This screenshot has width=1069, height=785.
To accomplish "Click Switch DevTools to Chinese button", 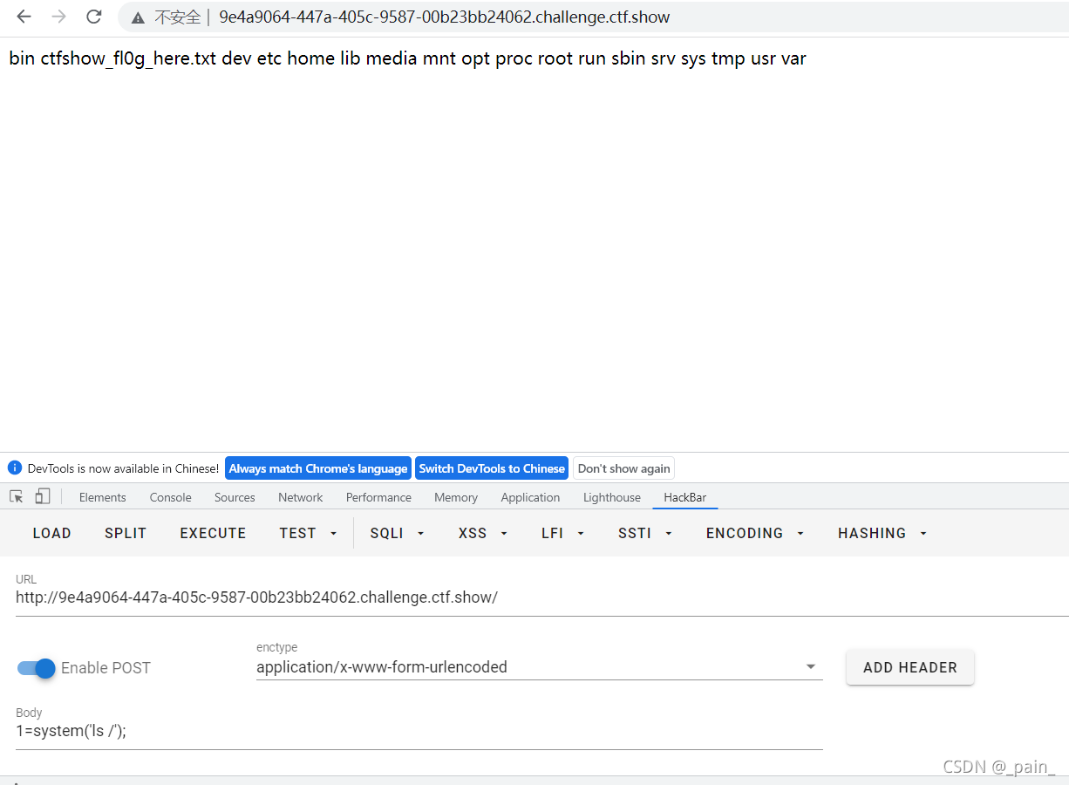I will coord(492,468).
